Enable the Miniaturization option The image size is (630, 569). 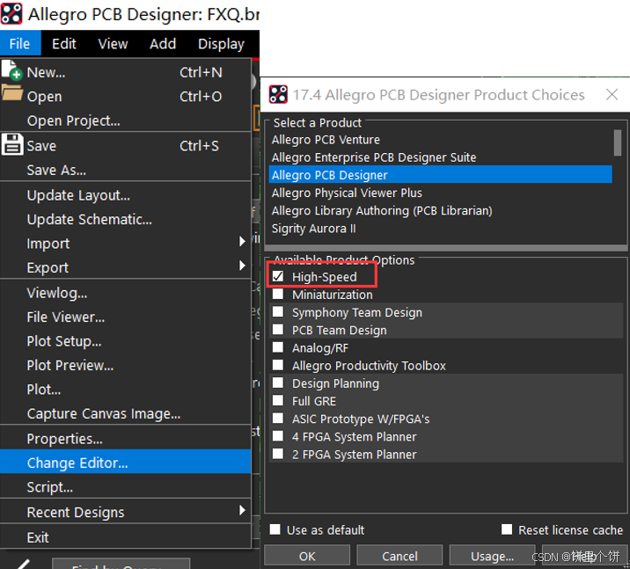click(x=278, y=295)
